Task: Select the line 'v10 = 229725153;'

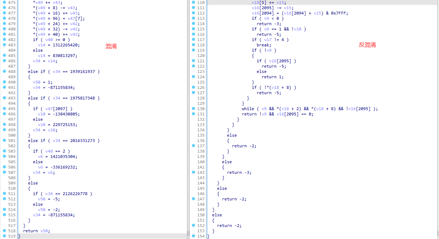Action: [57, 125]
